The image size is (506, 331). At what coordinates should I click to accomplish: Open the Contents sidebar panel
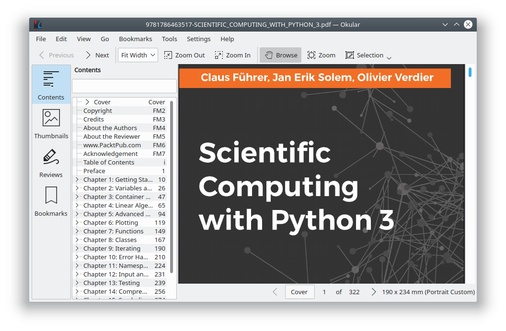(x=51, y=85)
